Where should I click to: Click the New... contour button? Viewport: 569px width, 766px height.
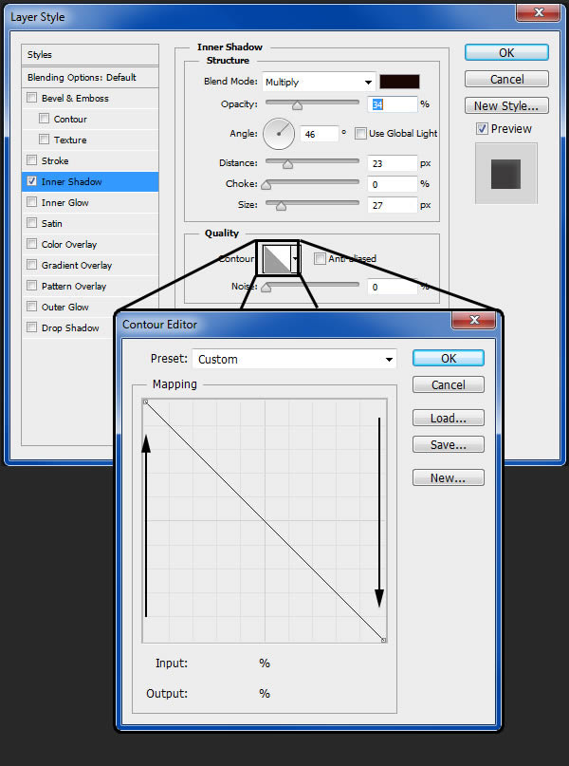tap(449, 477)
